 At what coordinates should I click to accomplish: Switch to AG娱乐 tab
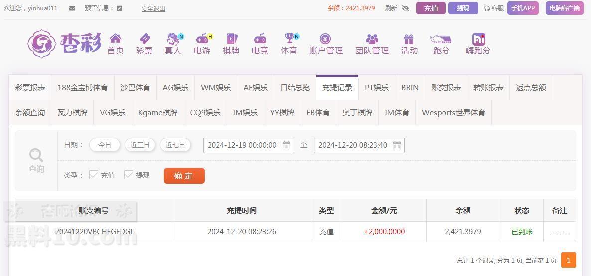[175, 88]
